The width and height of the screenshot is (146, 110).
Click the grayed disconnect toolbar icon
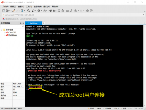pyautogui.click(x=17, y=11)
